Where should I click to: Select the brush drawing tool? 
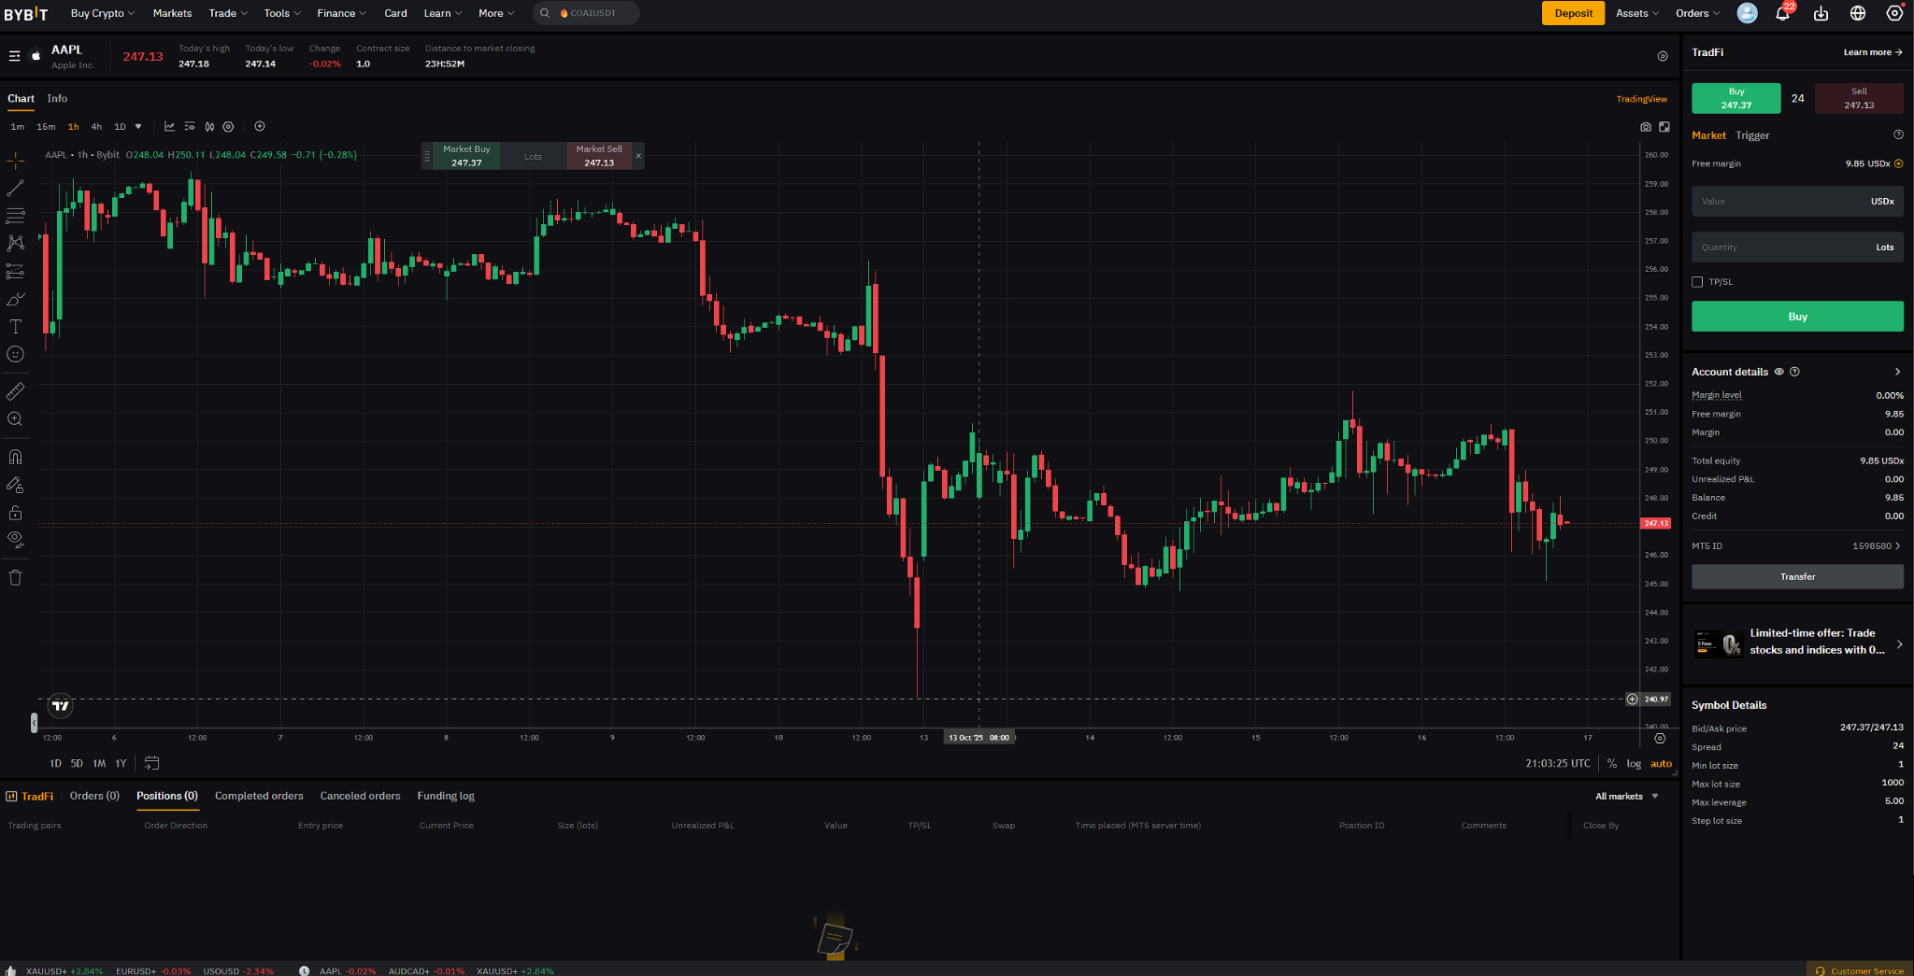15,299
